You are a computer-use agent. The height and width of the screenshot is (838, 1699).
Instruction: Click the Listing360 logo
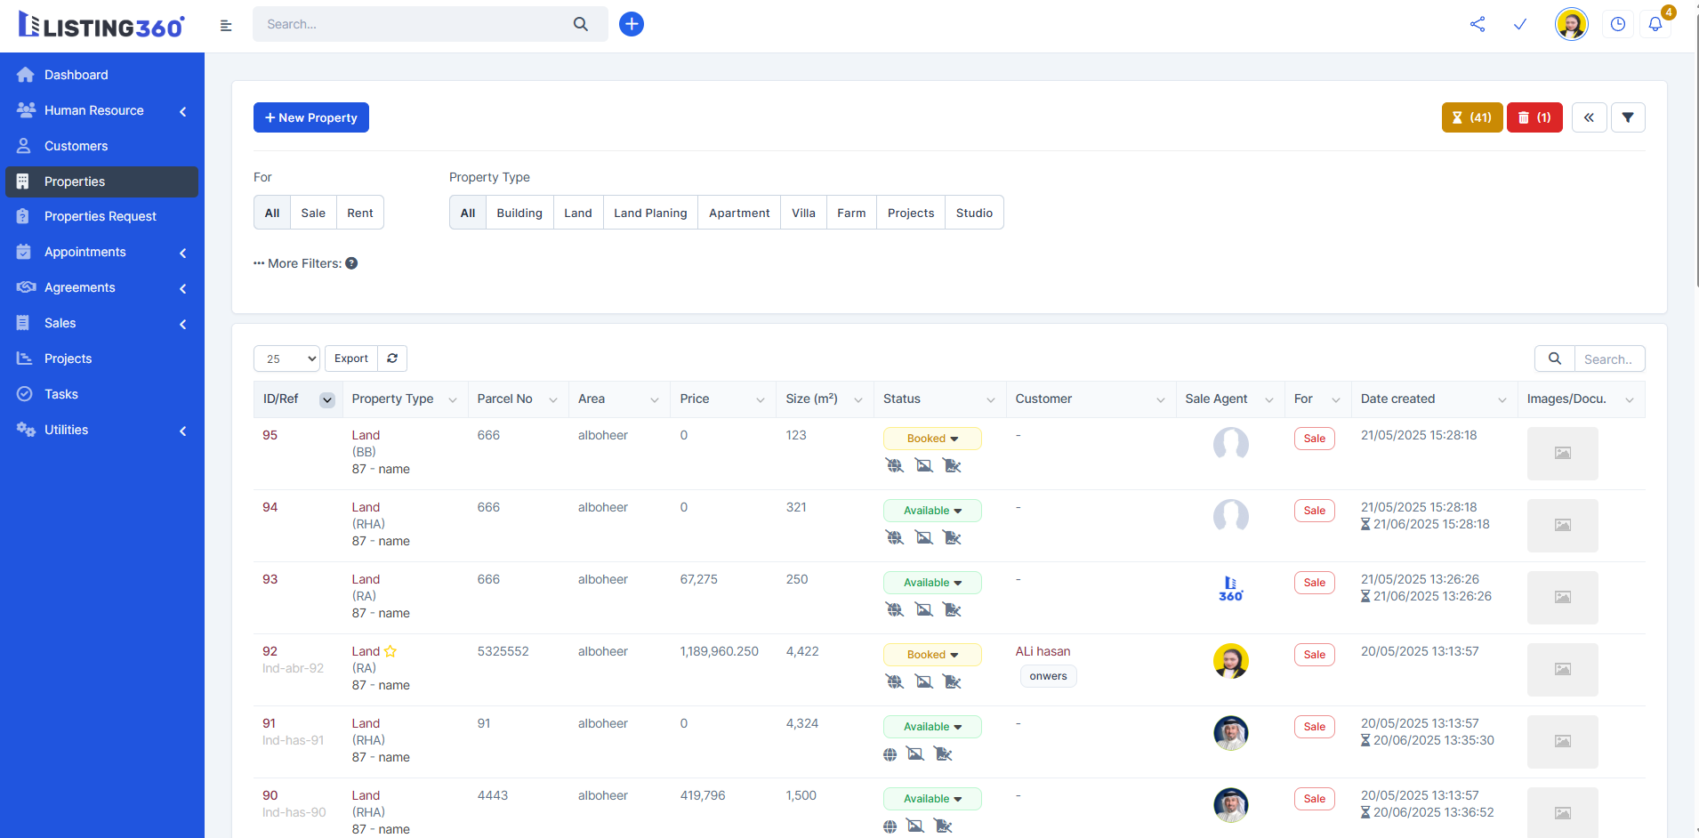pyautogui.click(x=101, y=25)
